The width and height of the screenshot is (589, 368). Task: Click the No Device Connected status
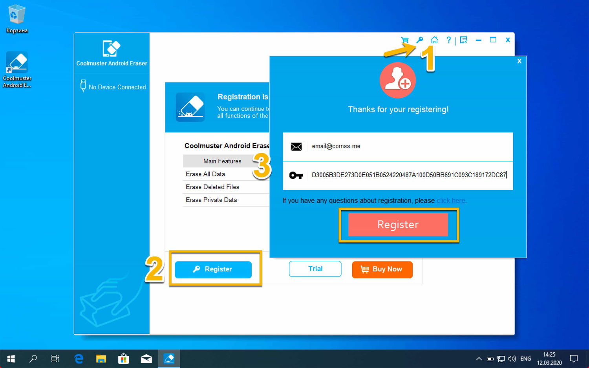pos(117,87)
